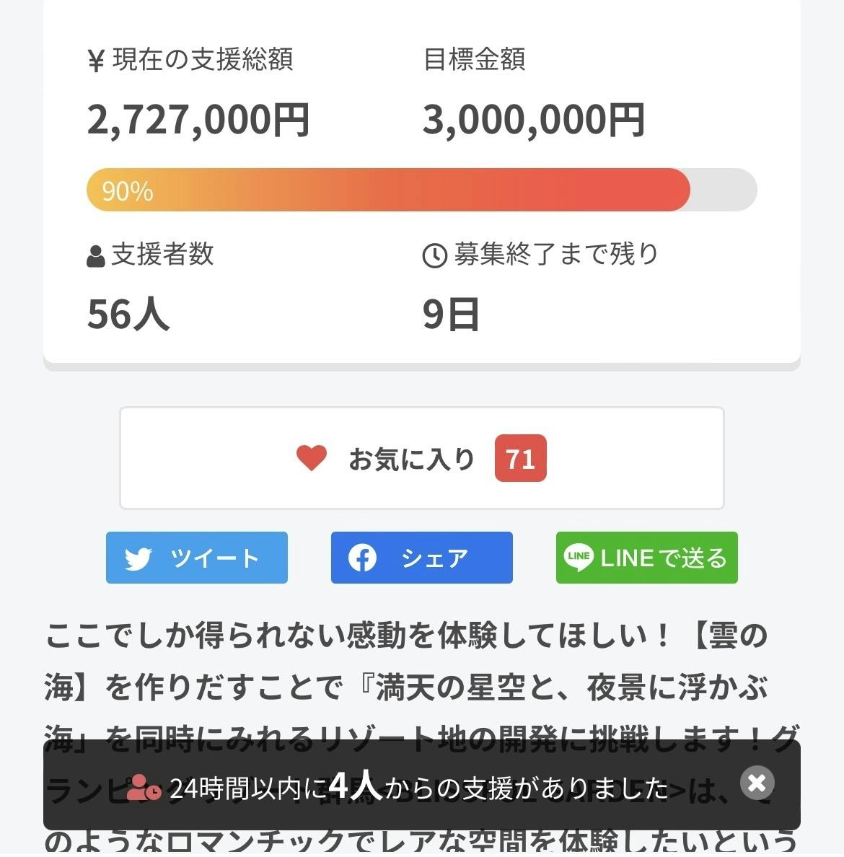Click the 3,000,000円 target amount
The width and height of the screenshot is (844, 857).
[x=533, y=120]
